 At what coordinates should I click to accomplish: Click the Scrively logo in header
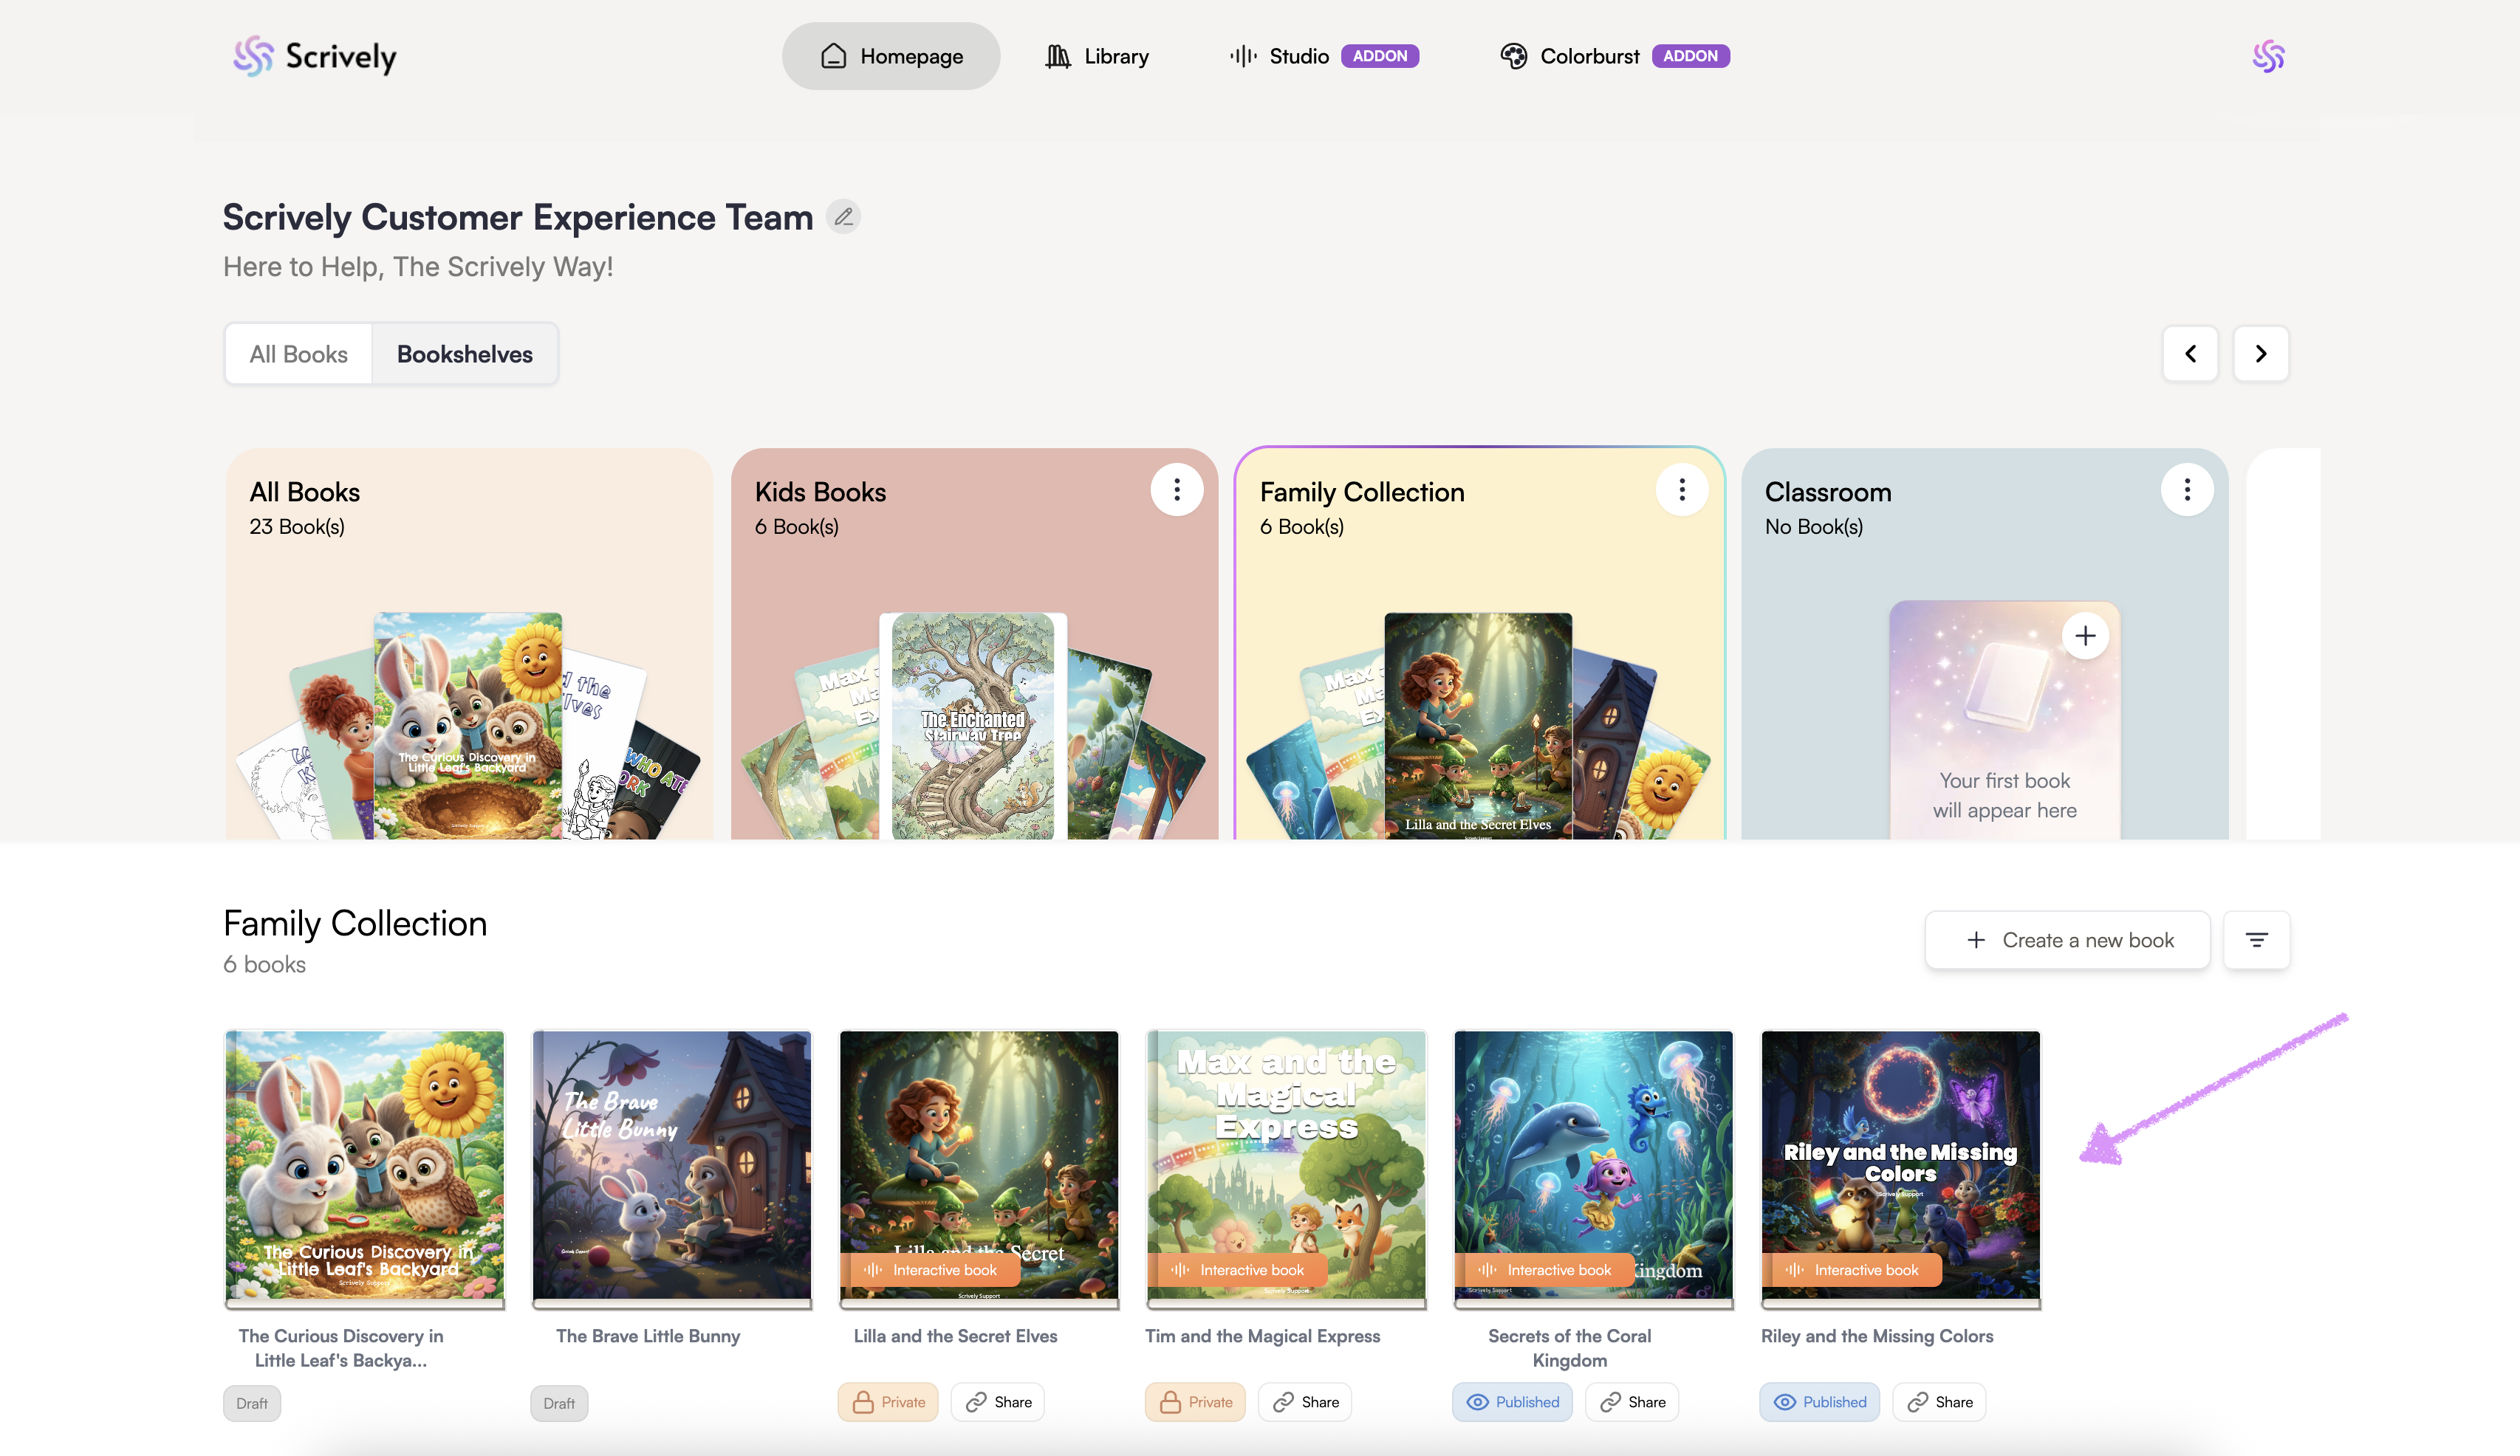(x=315, y=56)
